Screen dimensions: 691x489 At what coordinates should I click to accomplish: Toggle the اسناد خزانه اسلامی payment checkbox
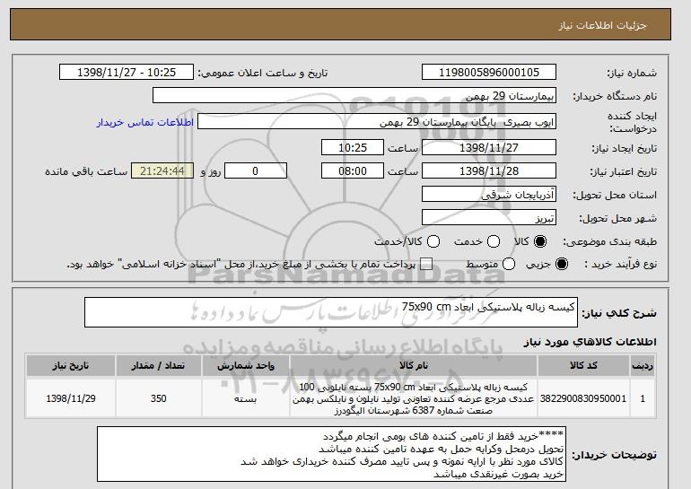425,264
